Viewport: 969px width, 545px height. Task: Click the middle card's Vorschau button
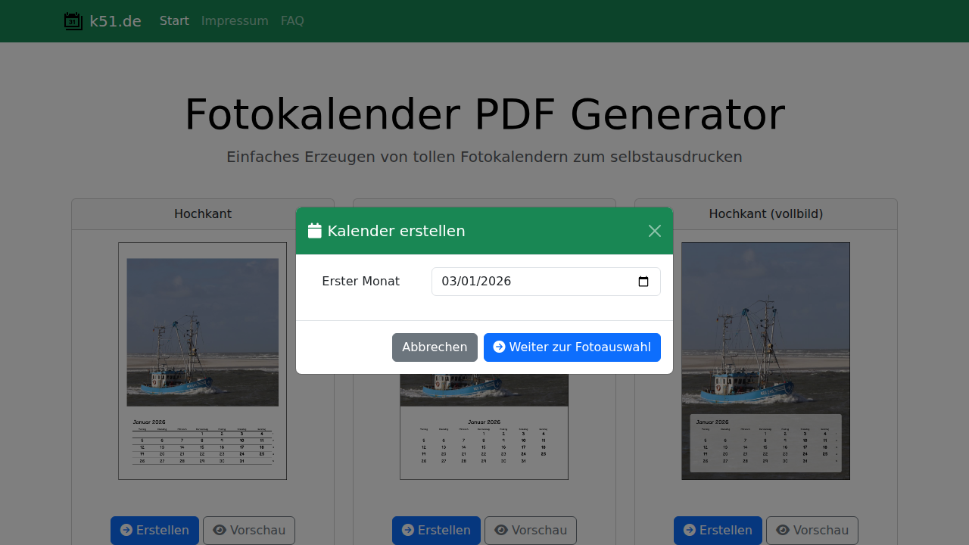click(531, 530)
